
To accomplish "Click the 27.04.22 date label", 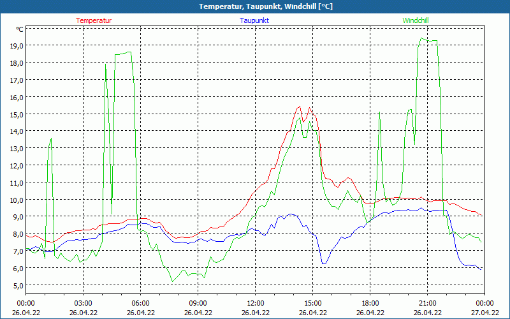I will pyautogui.click(x=484, y=313).
